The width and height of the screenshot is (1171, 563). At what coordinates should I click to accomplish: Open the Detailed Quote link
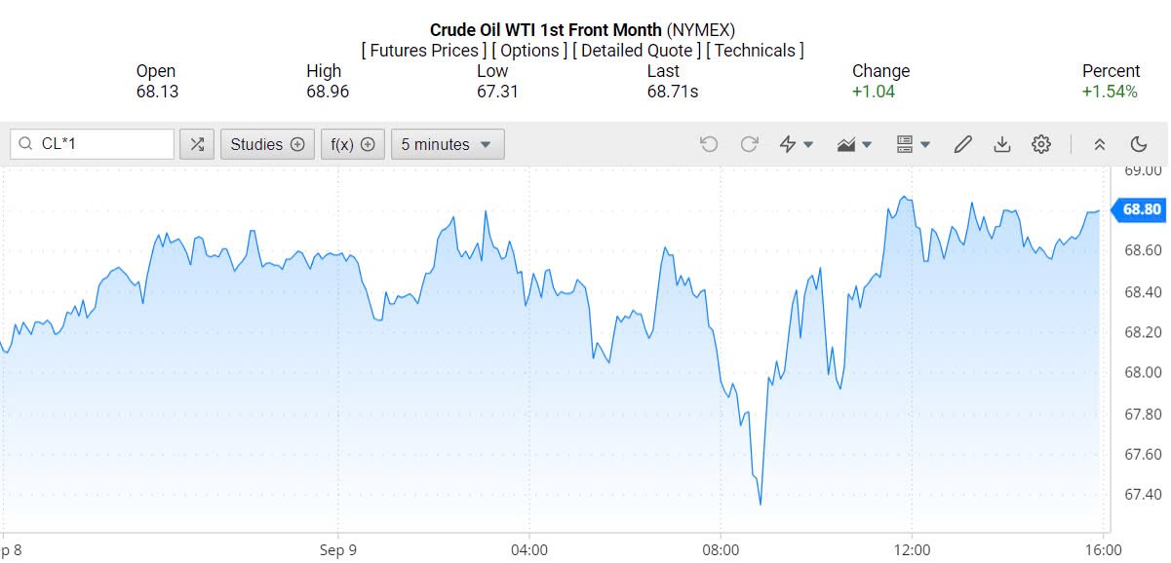[x=637, y=51]
